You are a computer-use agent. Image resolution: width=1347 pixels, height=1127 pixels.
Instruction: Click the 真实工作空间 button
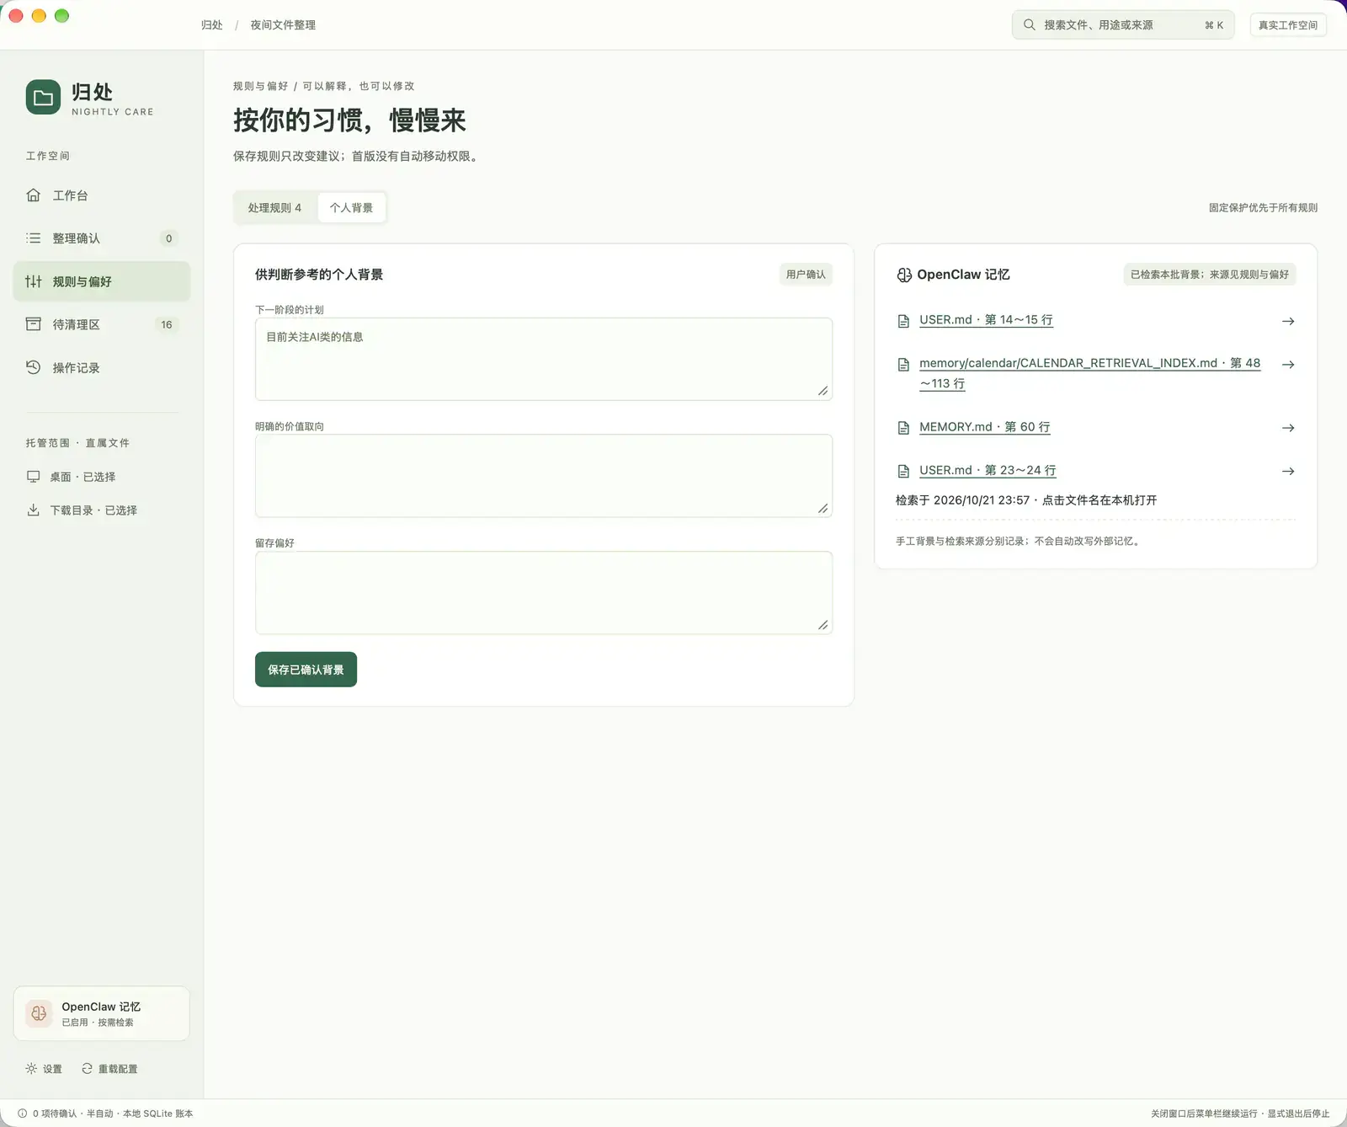1288,25
